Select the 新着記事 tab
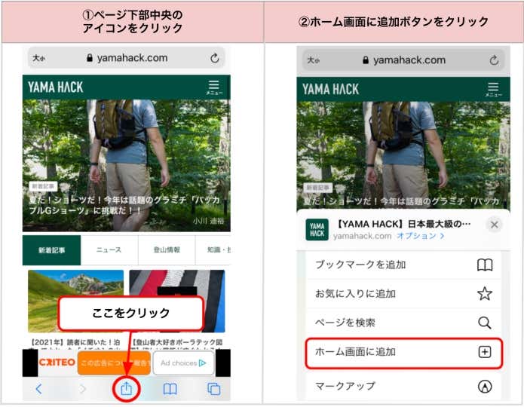This screenshot has height=407, width=524. click(x=51, y=250)
